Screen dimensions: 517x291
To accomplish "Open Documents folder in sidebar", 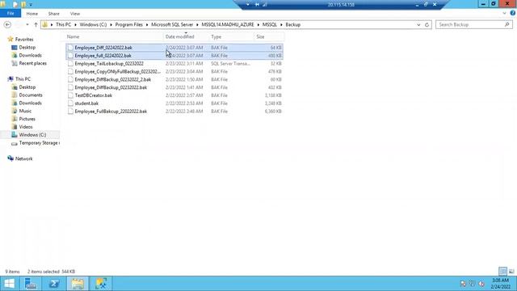I will 31,95.
